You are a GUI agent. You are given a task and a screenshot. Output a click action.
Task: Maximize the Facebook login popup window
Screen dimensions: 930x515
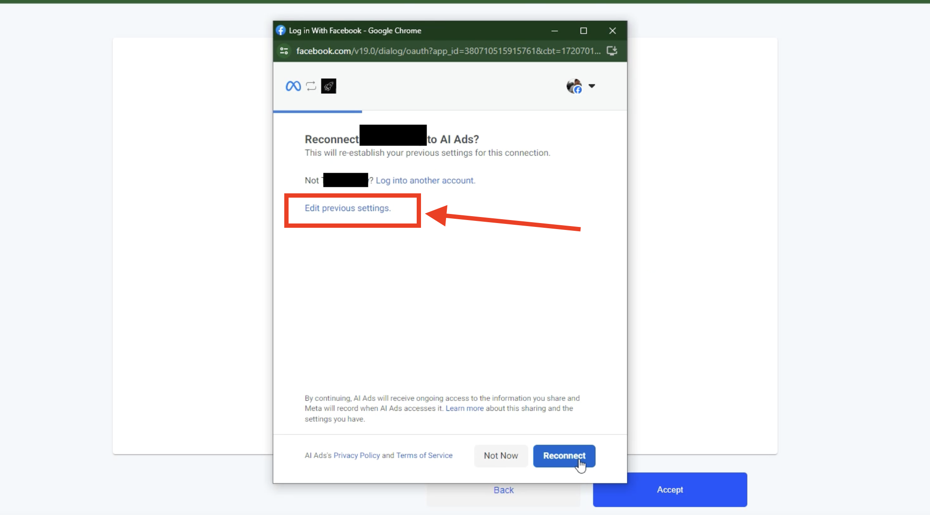click(x=583, y=31)
